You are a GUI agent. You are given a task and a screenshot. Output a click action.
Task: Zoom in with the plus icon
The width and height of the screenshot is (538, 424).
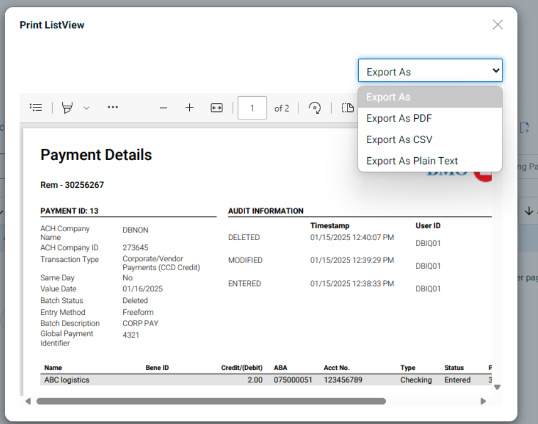pos(189,108)
